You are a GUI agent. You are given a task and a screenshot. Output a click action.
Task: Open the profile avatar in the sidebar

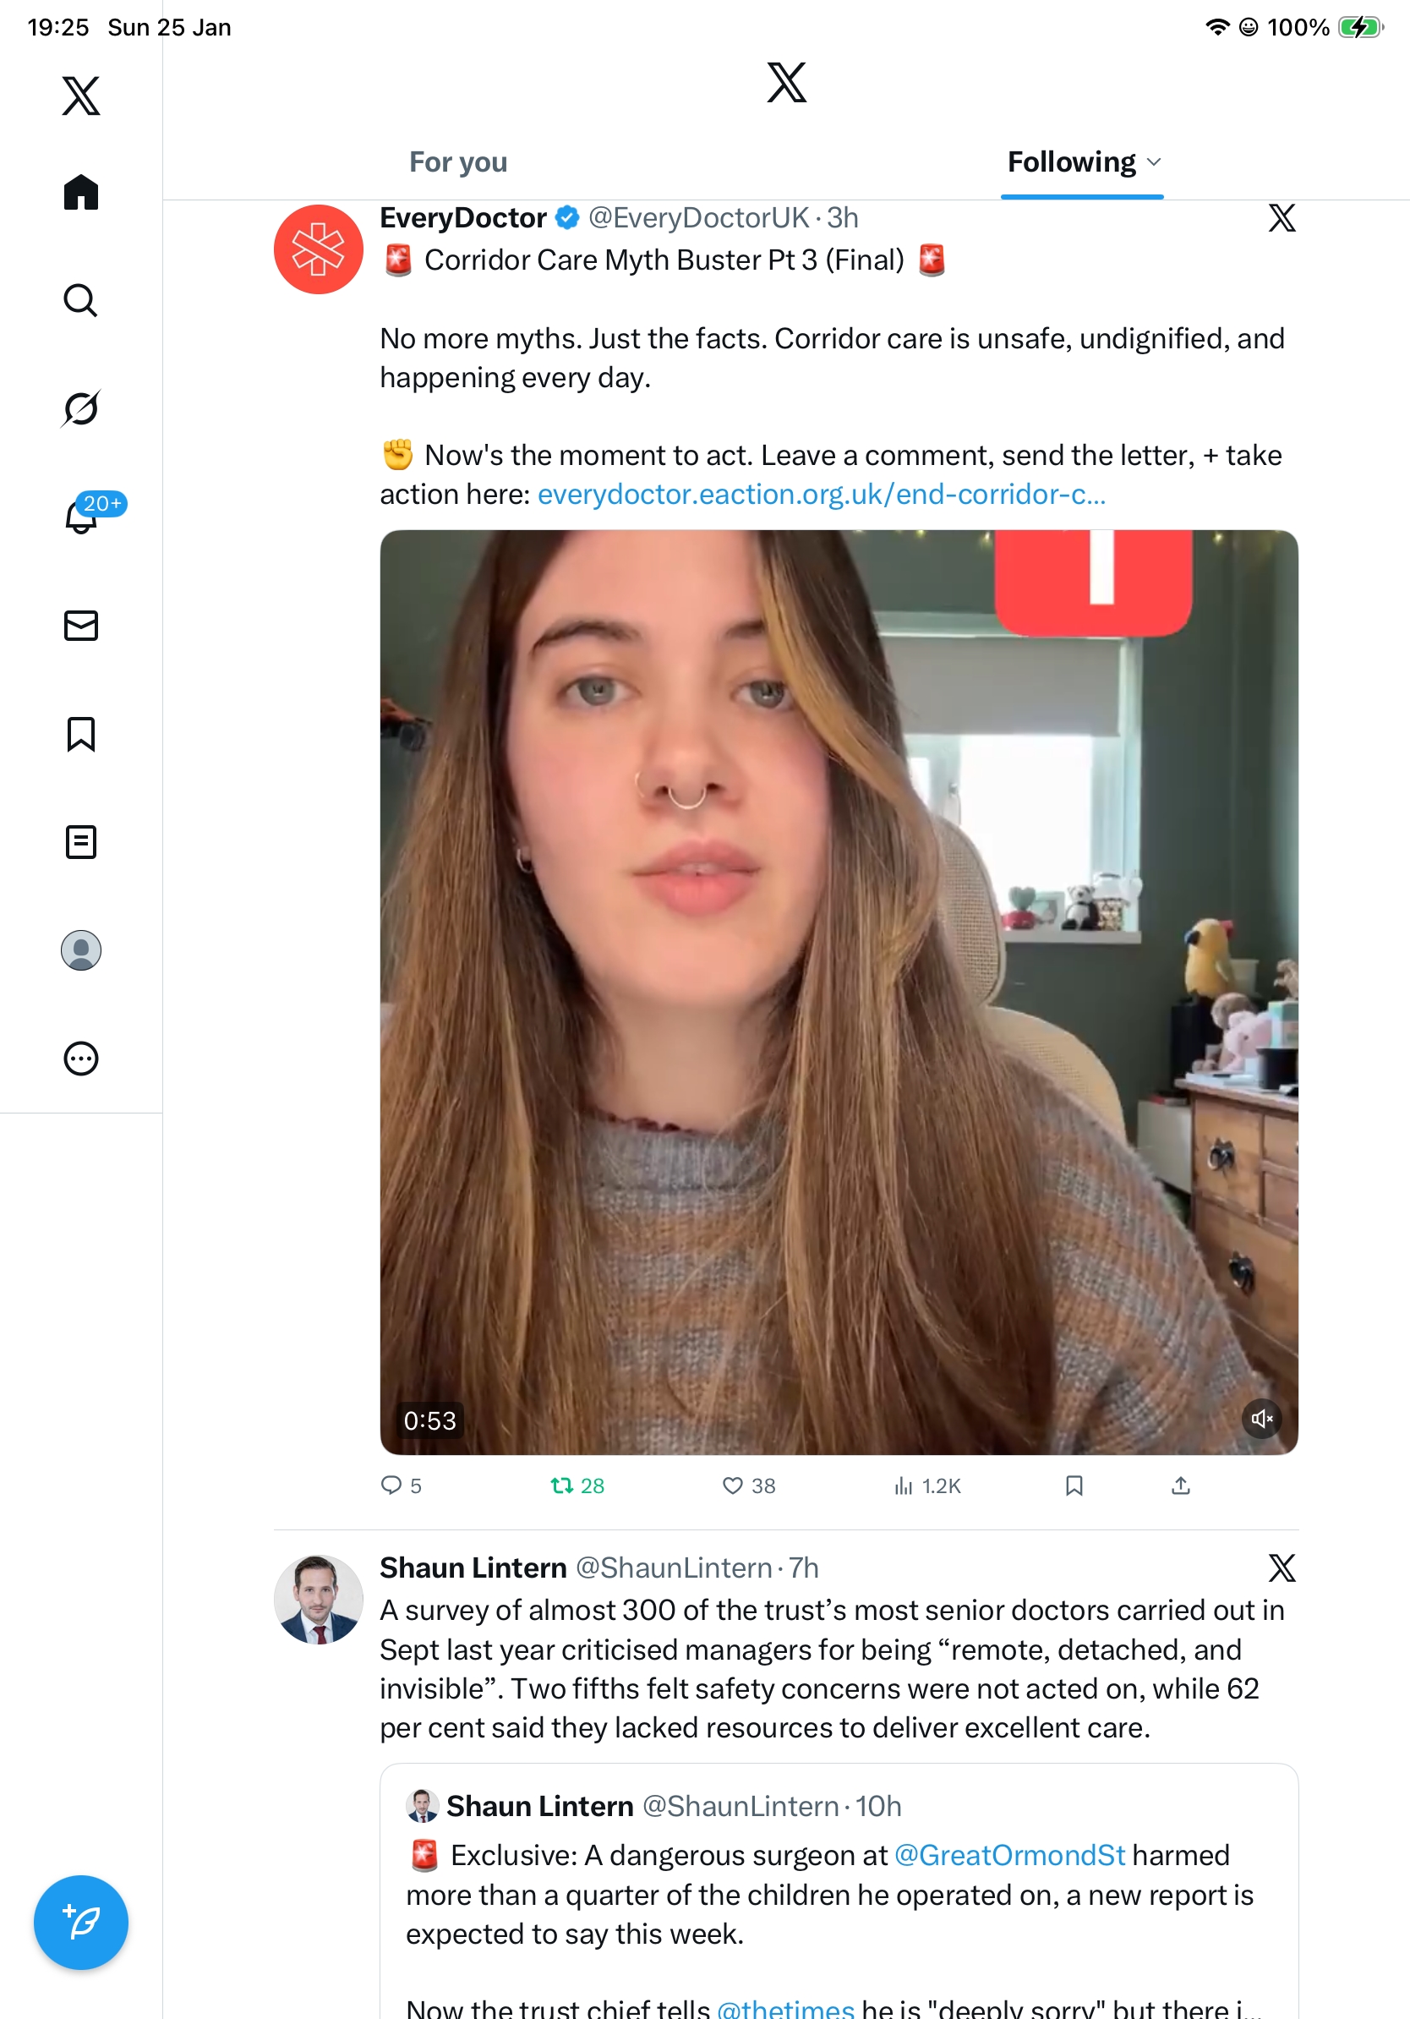(81, 949)
